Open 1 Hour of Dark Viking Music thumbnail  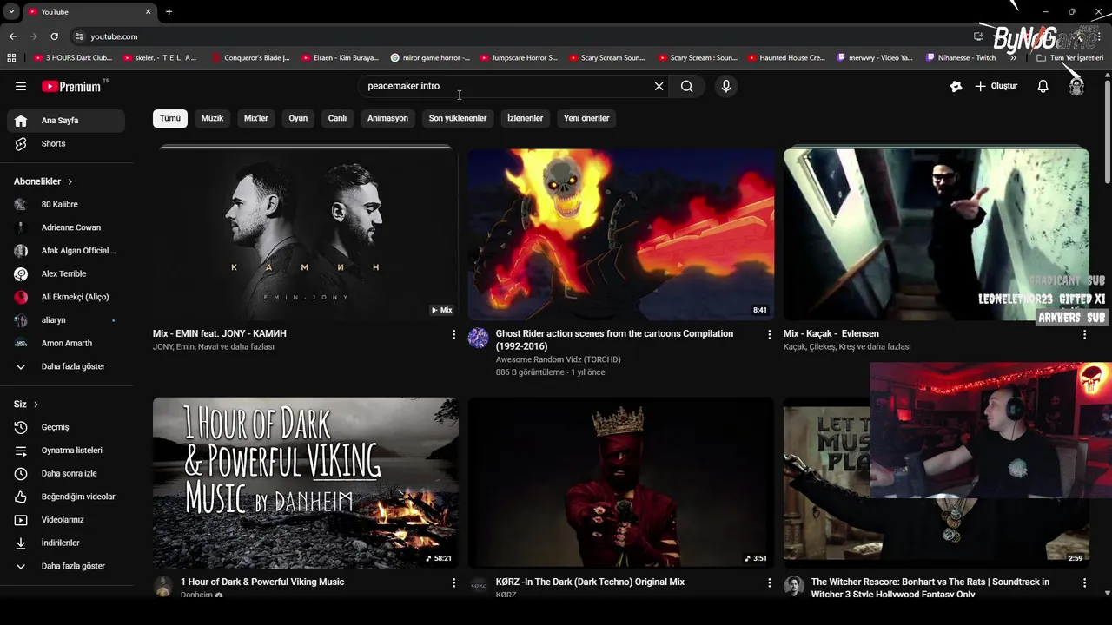point(306,483)
